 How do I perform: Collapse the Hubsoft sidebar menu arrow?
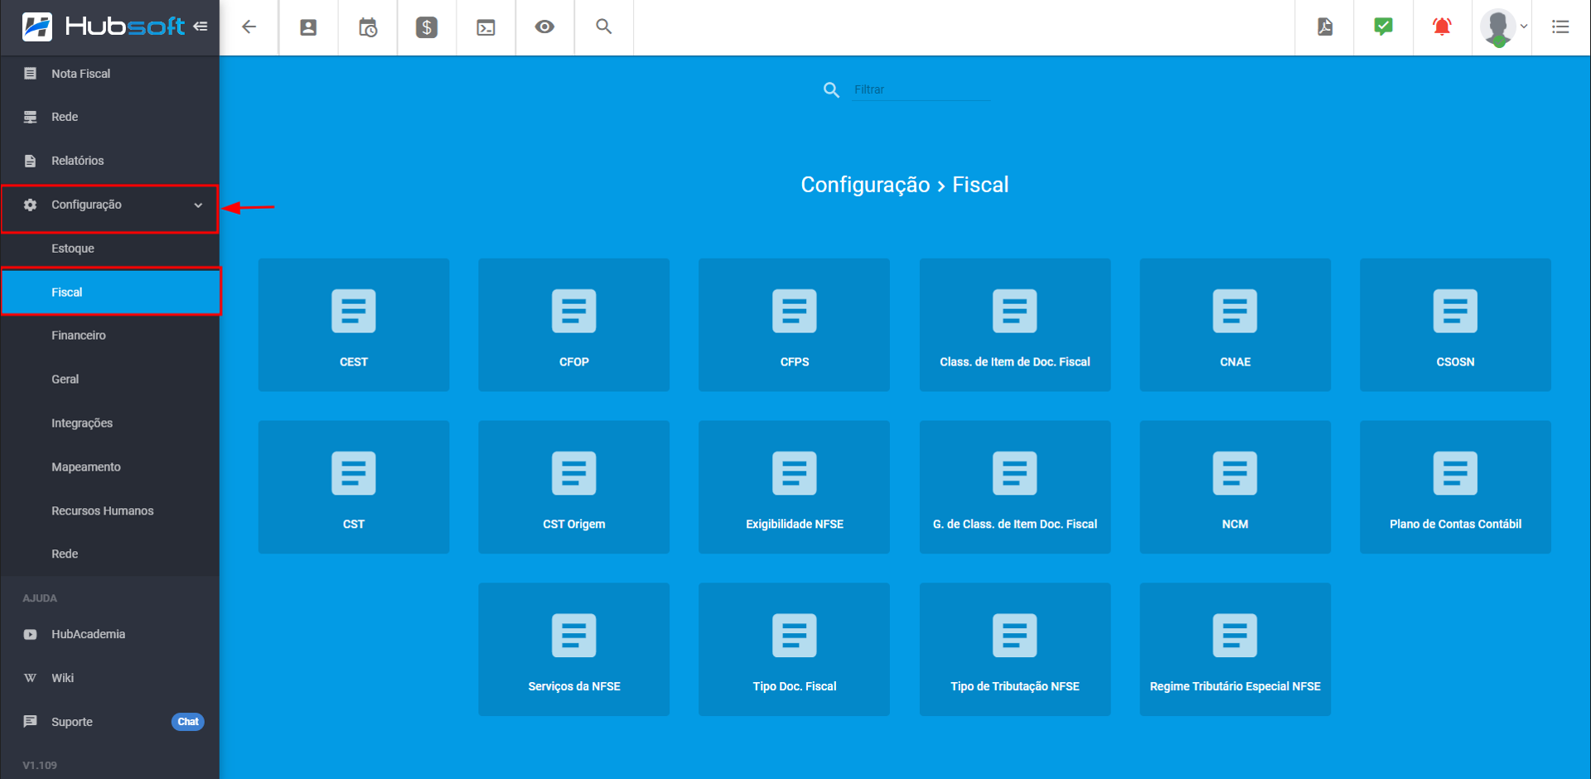(x=201, y=27)
